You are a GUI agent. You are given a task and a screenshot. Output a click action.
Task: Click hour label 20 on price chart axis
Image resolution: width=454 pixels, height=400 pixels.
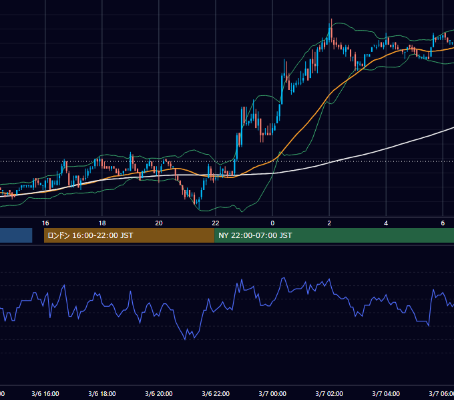(159, 223)
